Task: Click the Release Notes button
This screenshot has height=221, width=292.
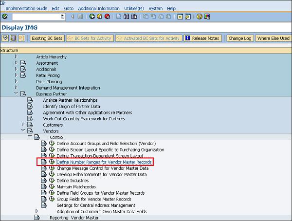Action: (202, 38)
